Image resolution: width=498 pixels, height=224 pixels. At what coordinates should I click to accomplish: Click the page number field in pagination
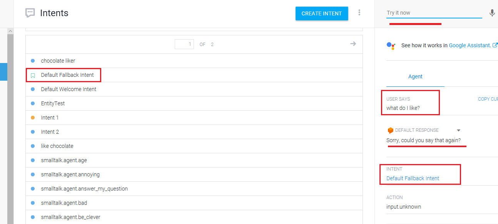184,44
